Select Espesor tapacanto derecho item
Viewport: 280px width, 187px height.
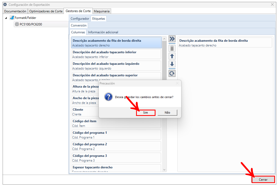[116, 168]
